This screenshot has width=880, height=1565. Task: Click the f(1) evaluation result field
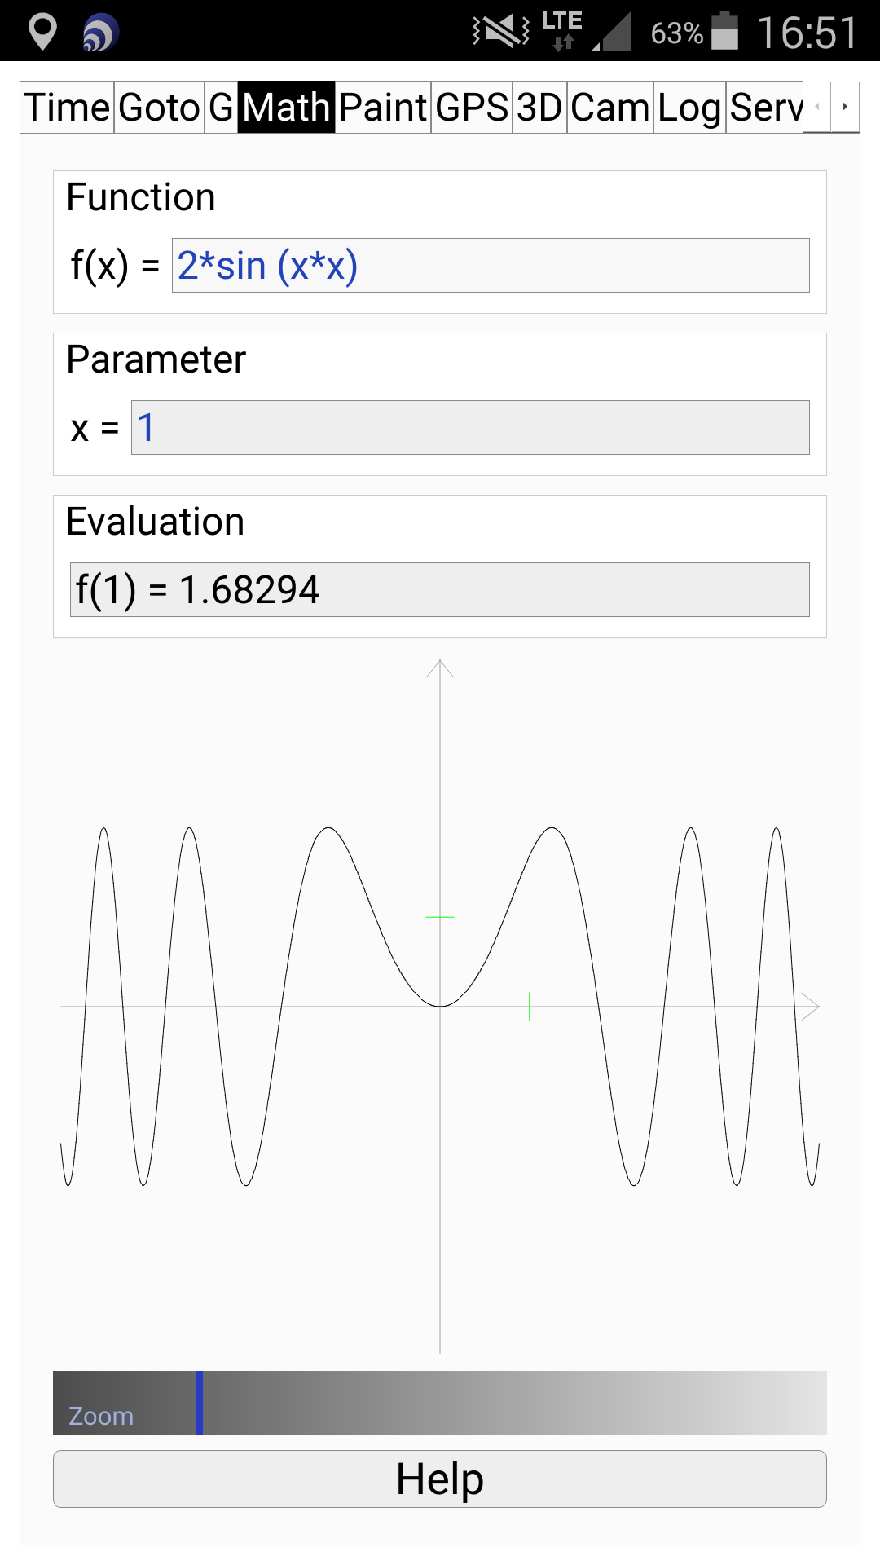click(x=440, y=589)
